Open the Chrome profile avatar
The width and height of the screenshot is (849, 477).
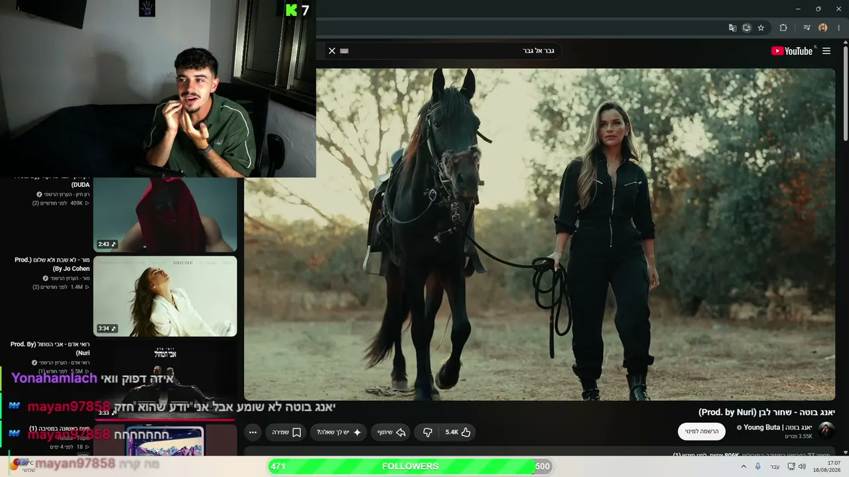[x=823, y=28]
